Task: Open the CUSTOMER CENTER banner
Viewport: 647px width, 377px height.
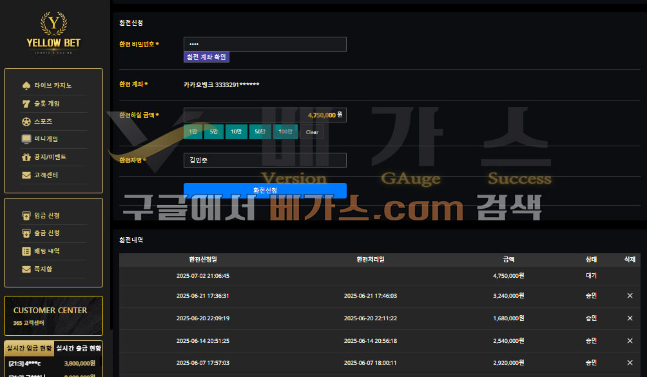Action: pyautogui.click(x=53, y=316)
